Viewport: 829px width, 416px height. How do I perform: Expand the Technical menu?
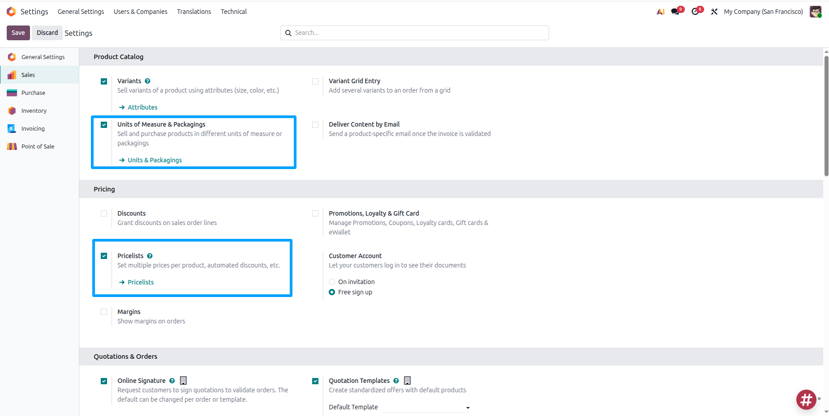[x=233, y=12]
